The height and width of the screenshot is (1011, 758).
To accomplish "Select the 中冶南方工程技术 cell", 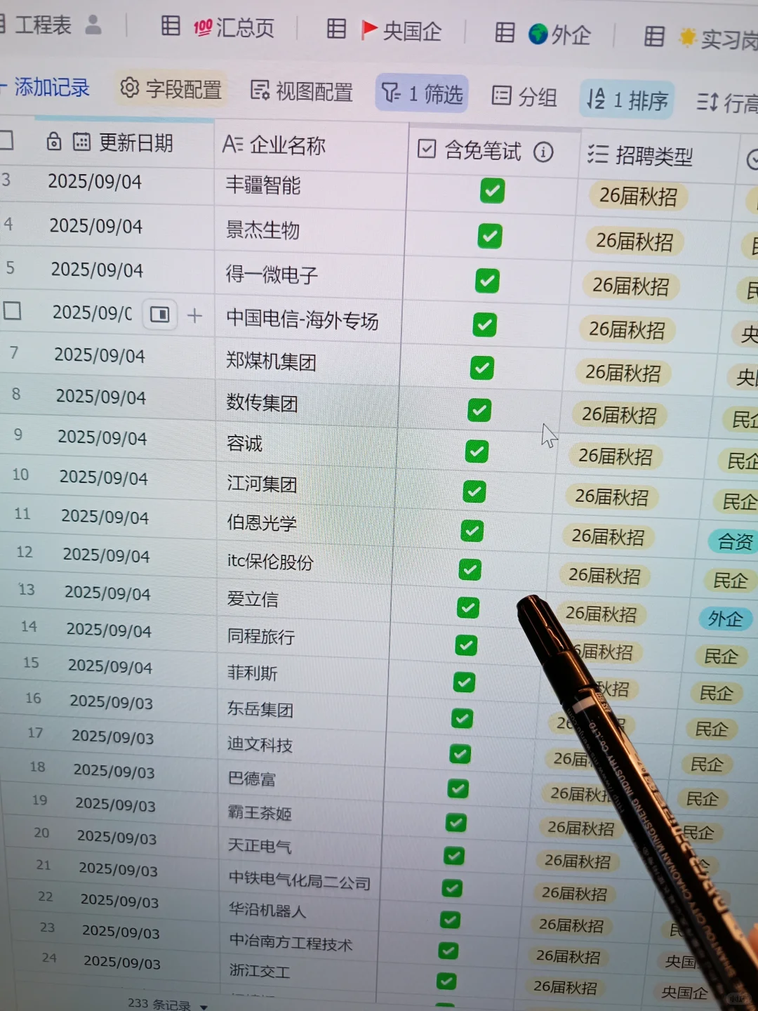I will (x=299, y=942).
